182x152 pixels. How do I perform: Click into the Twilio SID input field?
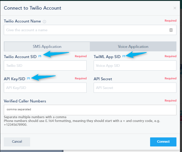click(45, 66)
